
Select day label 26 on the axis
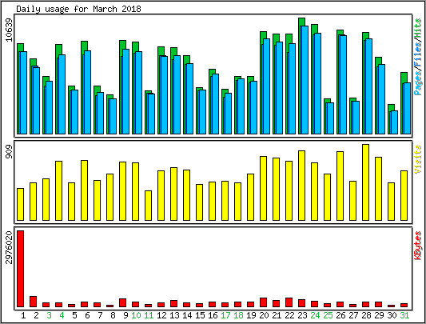340,315
